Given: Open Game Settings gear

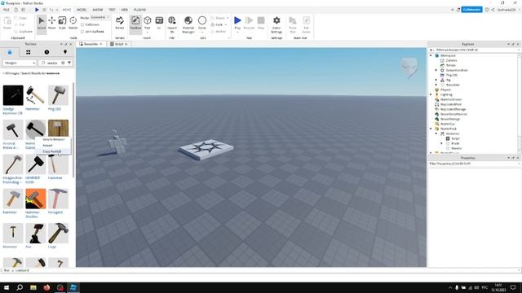Looking at the screenshot, I should pyautogui.click(x=276, y=24).
